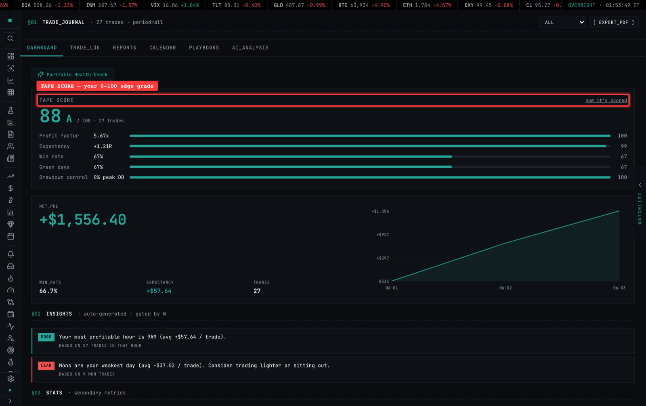Viewport: 646px width, 406px height.
Task: Open the users people icon in sidebar
Action: pyautogui.click(x=10, y=146)
